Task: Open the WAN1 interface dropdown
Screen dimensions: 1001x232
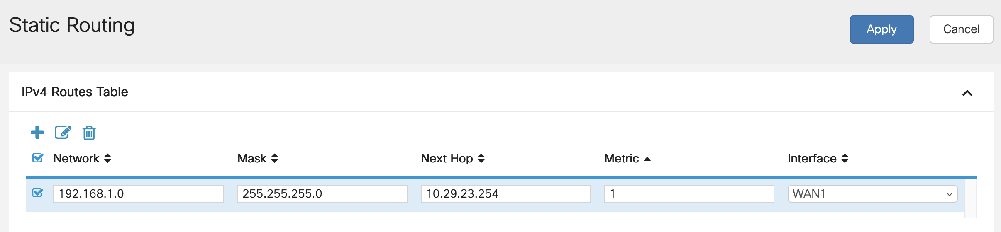Action: click(x=872, y=194)
